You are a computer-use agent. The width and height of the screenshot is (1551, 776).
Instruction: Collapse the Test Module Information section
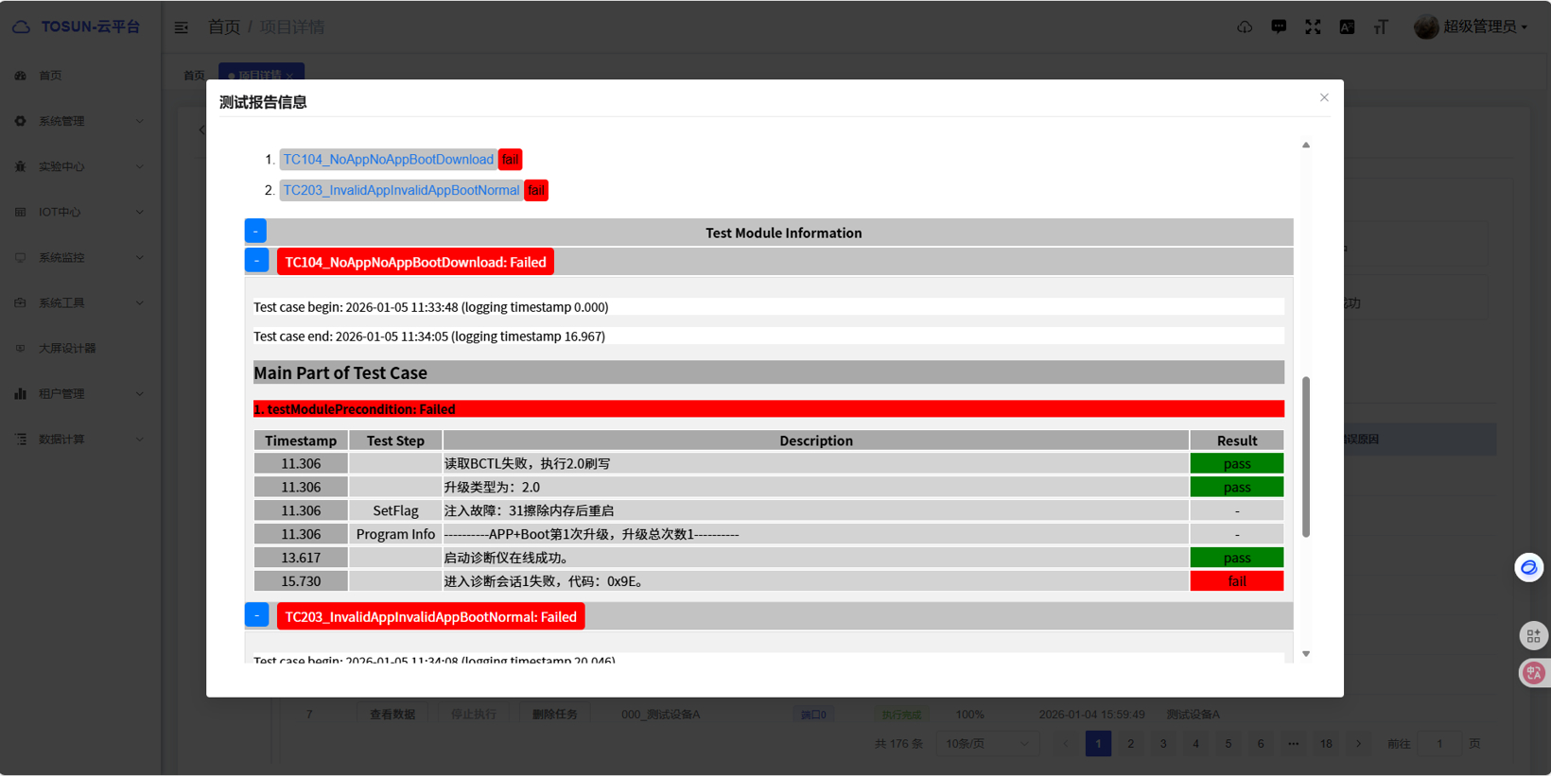tap(255, 232)
